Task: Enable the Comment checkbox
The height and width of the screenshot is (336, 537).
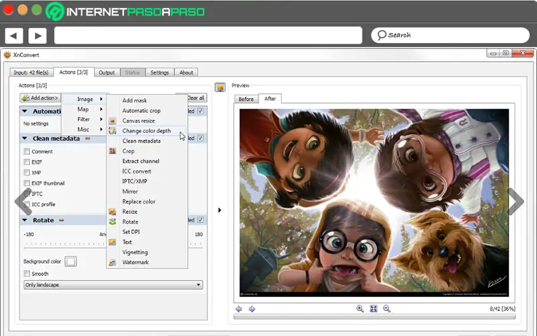Action: [27, 151]
